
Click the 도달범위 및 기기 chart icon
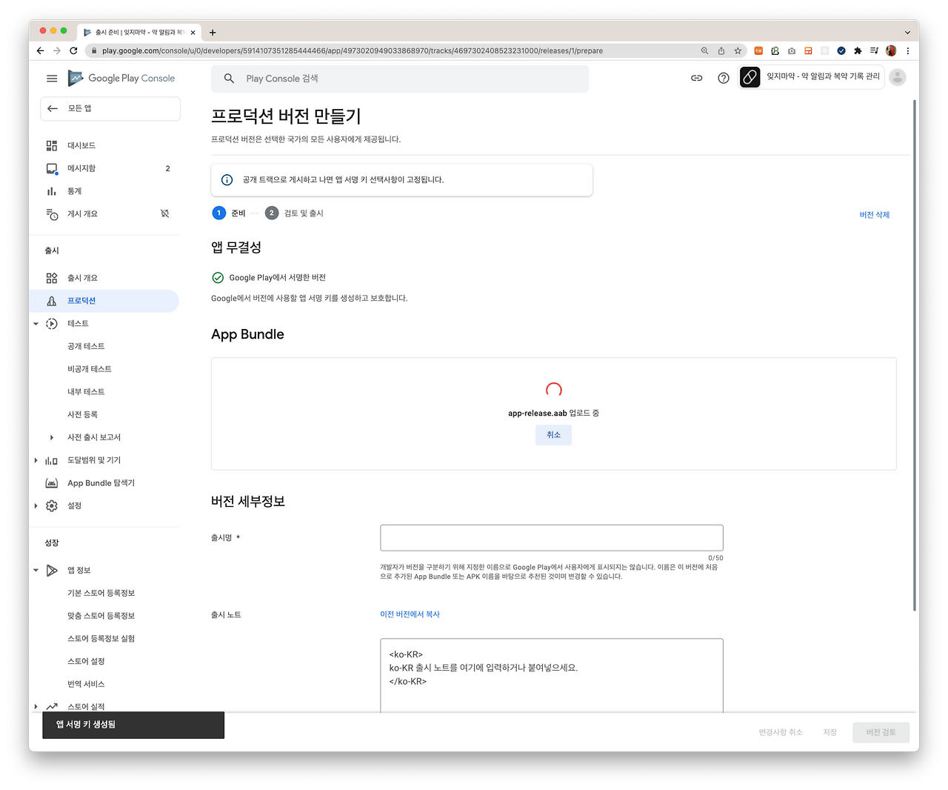[52, 460]
